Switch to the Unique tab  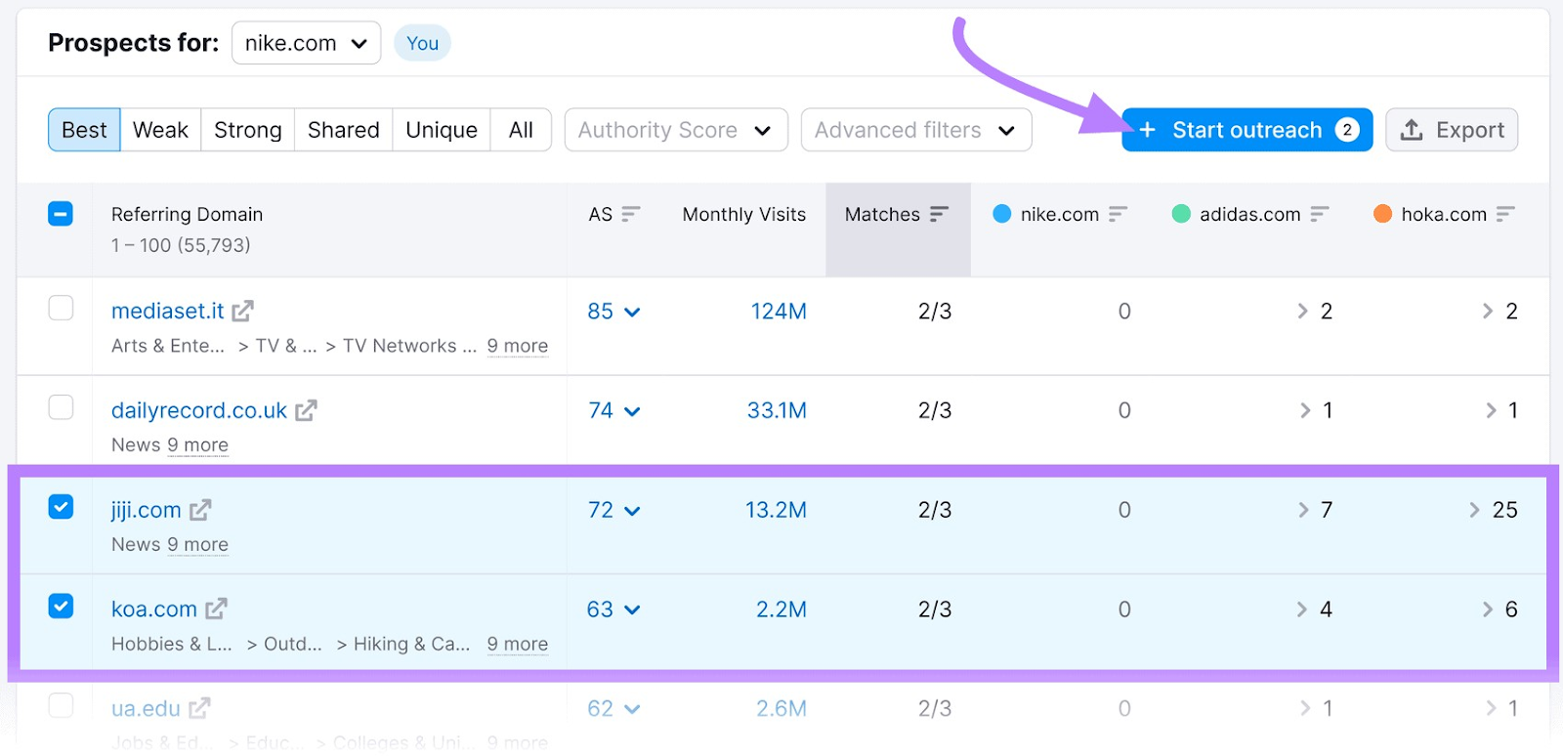[x=441, y=130]
